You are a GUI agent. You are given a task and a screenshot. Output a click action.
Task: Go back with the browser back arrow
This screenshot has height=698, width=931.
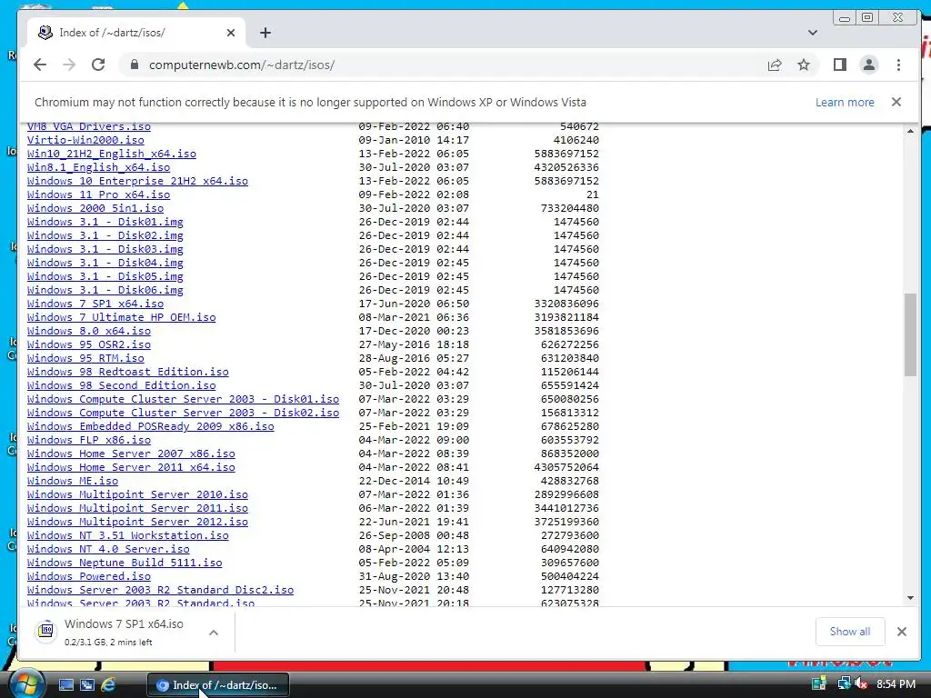[x=40, y=65]
